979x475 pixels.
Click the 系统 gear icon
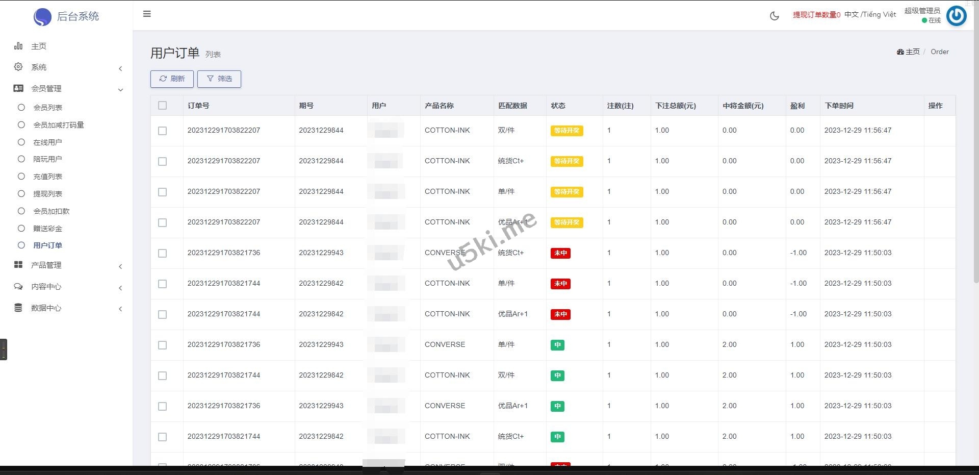[x=18, y=67]
